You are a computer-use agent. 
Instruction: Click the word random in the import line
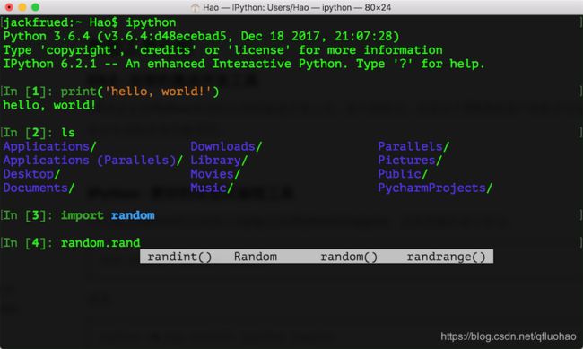(x=133, y=215)
